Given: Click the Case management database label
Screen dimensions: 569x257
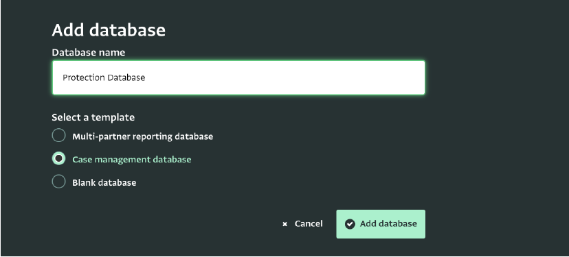Looking at the screenshot, I should (132, 159).
